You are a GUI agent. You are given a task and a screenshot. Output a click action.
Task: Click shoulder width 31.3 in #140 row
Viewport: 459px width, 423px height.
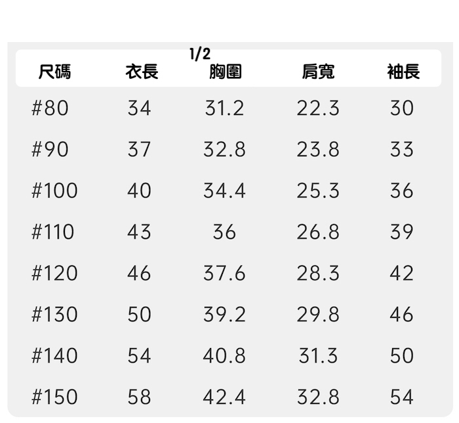click(x=318, y=356)
